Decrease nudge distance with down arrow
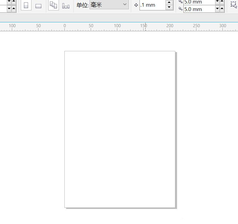This screenshot has width=238, height=224. point(169,7)
